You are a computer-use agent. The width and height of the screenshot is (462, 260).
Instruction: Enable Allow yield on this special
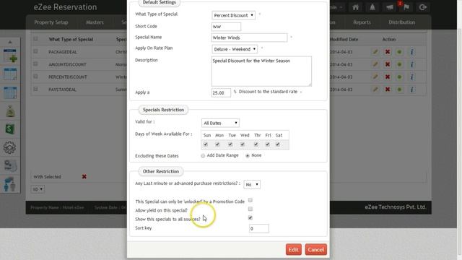point(250,209)
